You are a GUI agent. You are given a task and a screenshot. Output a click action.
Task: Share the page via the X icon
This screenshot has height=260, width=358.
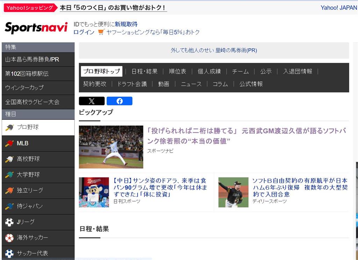point(92,101)
